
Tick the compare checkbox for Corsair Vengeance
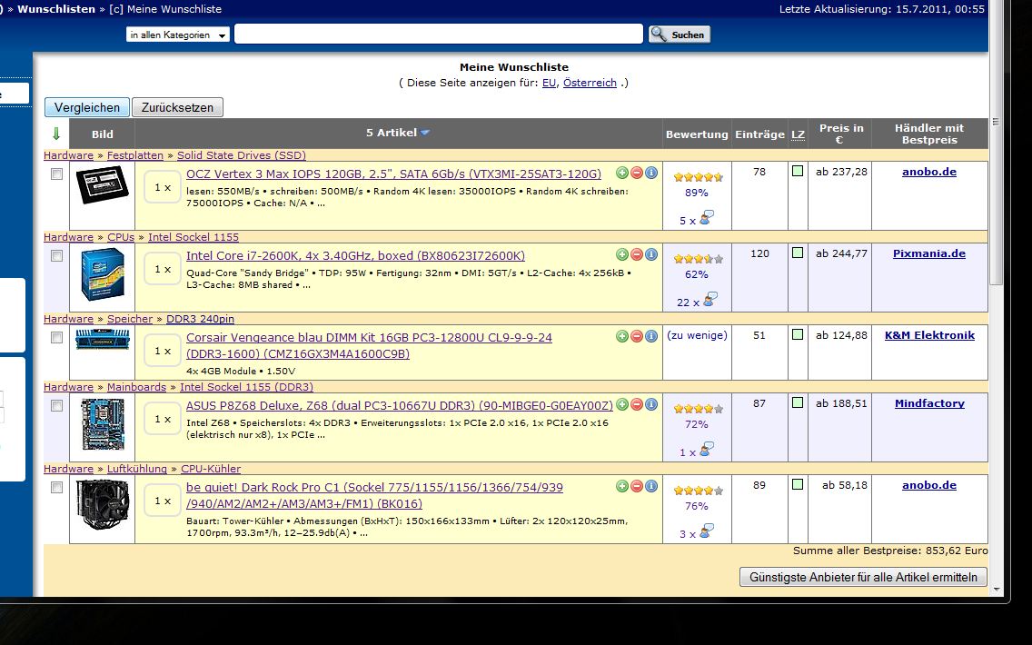(x=56, y=337)
